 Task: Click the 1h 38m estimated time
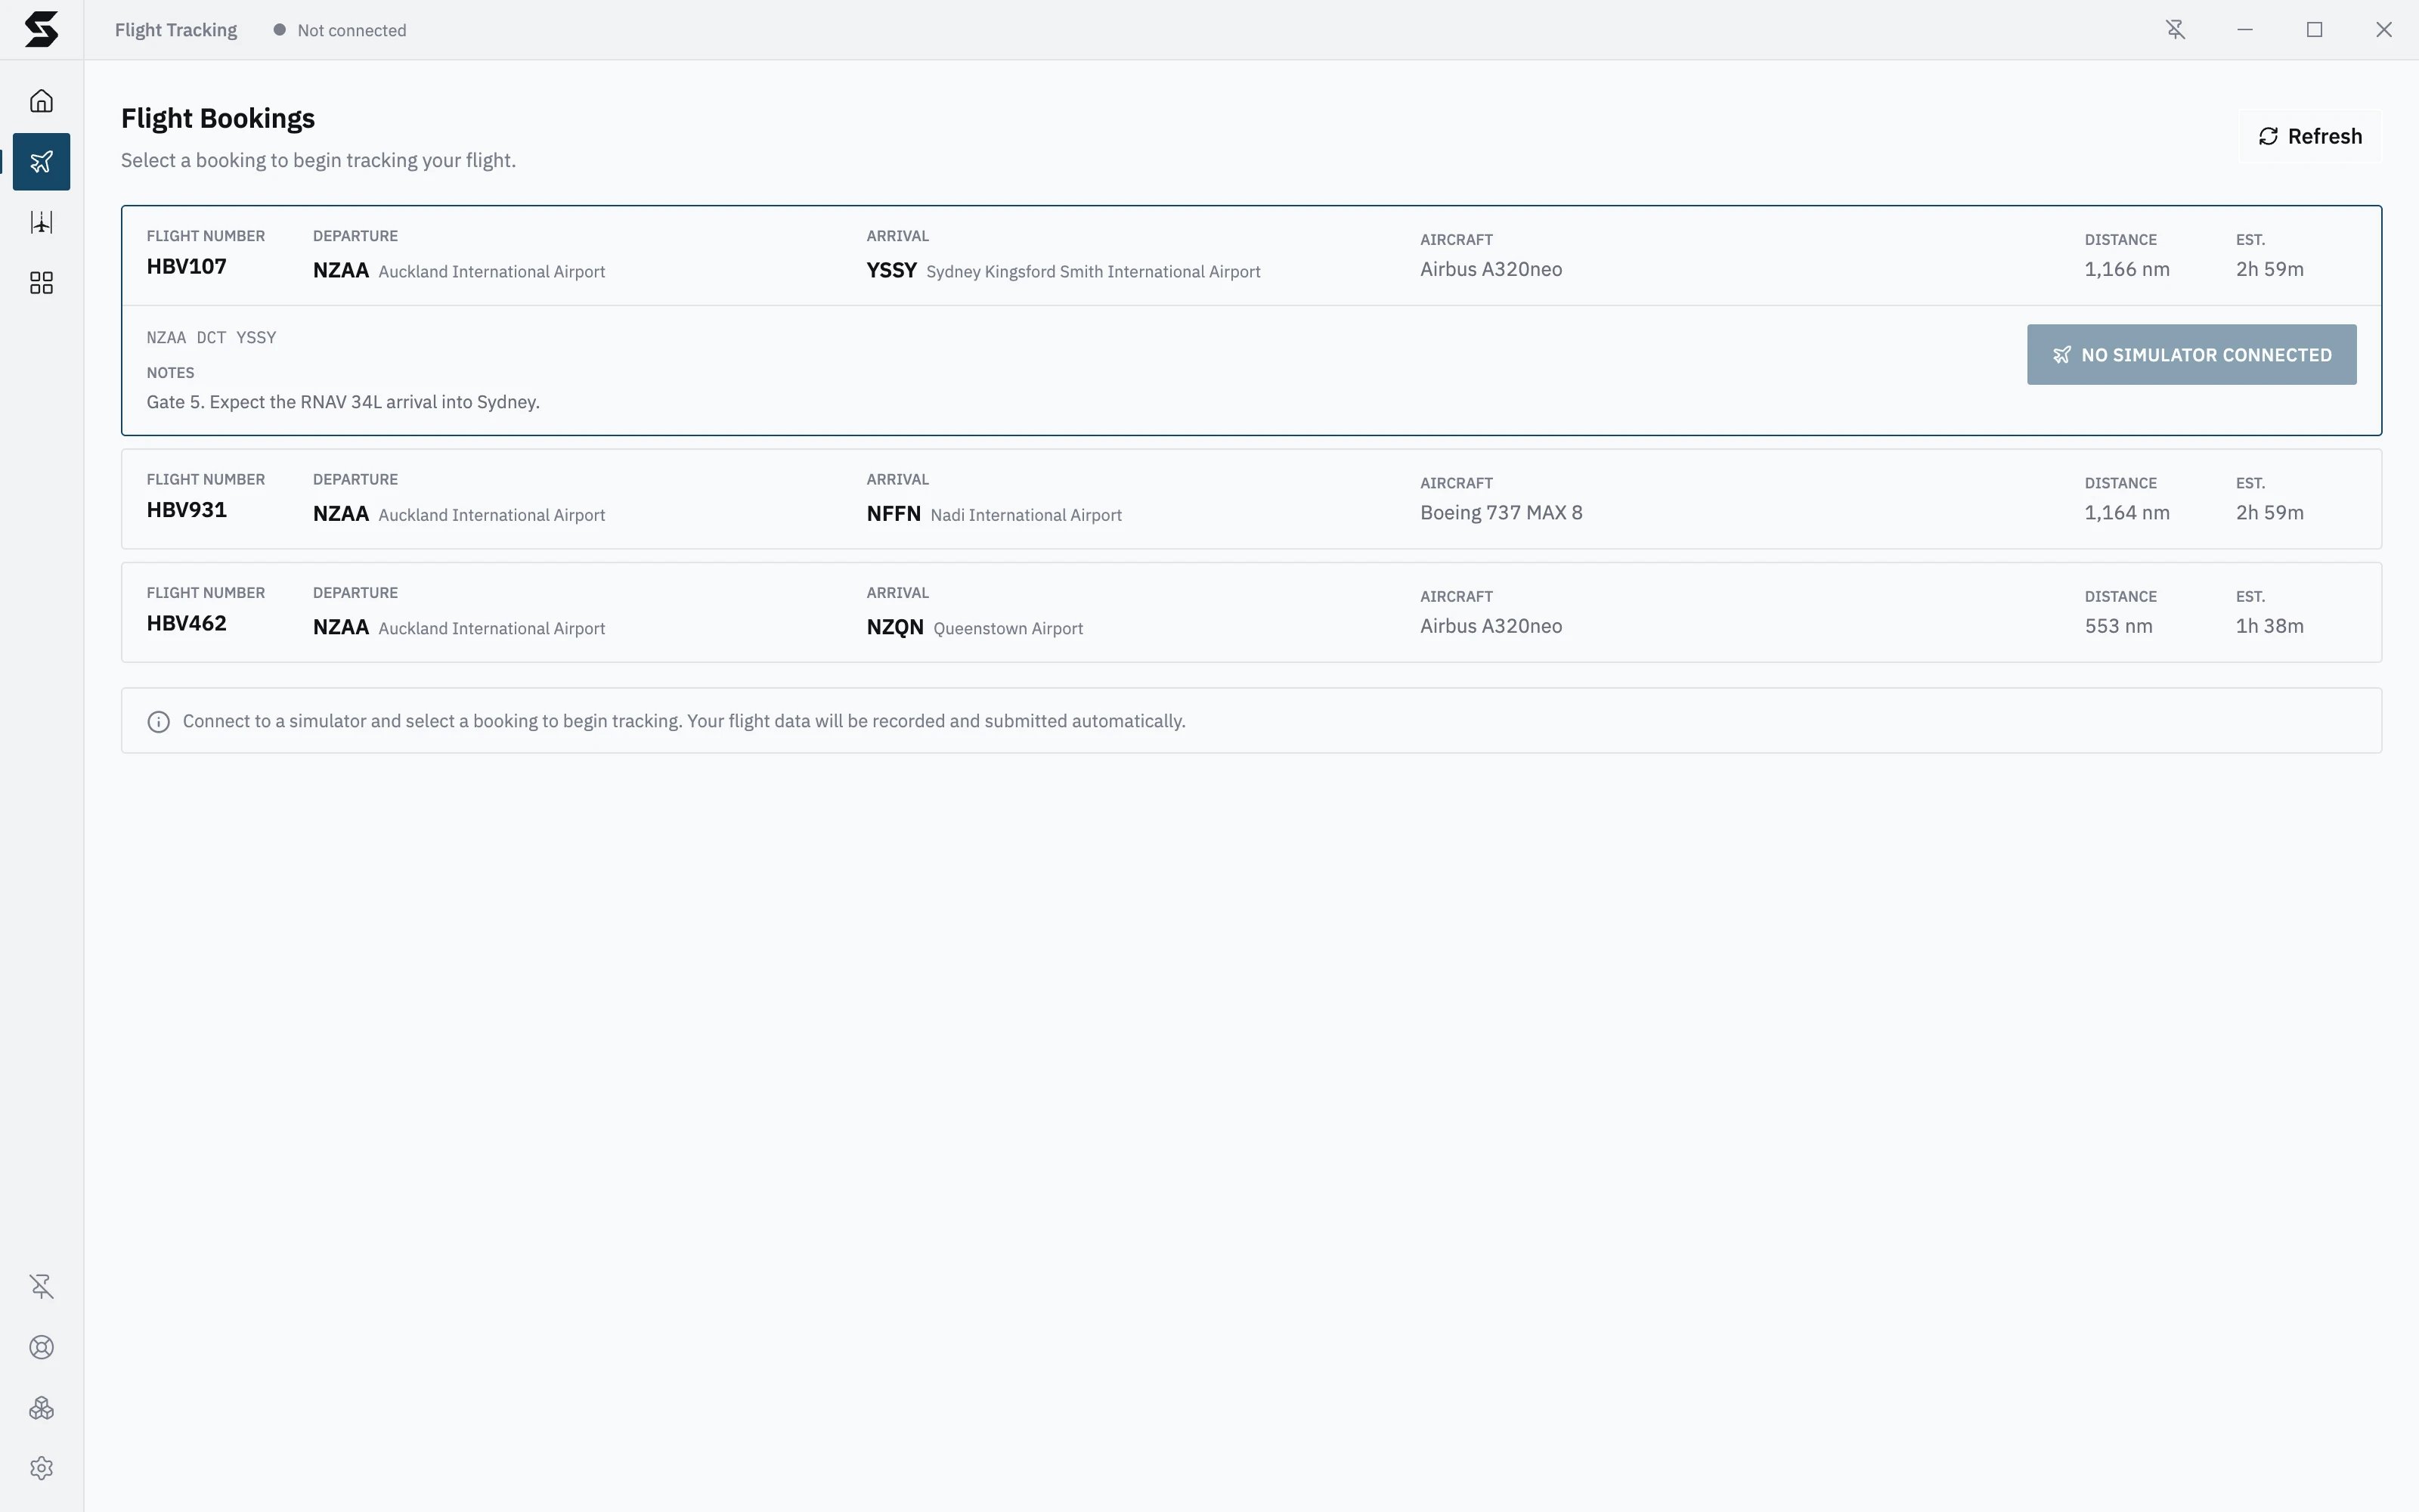(2269, 626)
